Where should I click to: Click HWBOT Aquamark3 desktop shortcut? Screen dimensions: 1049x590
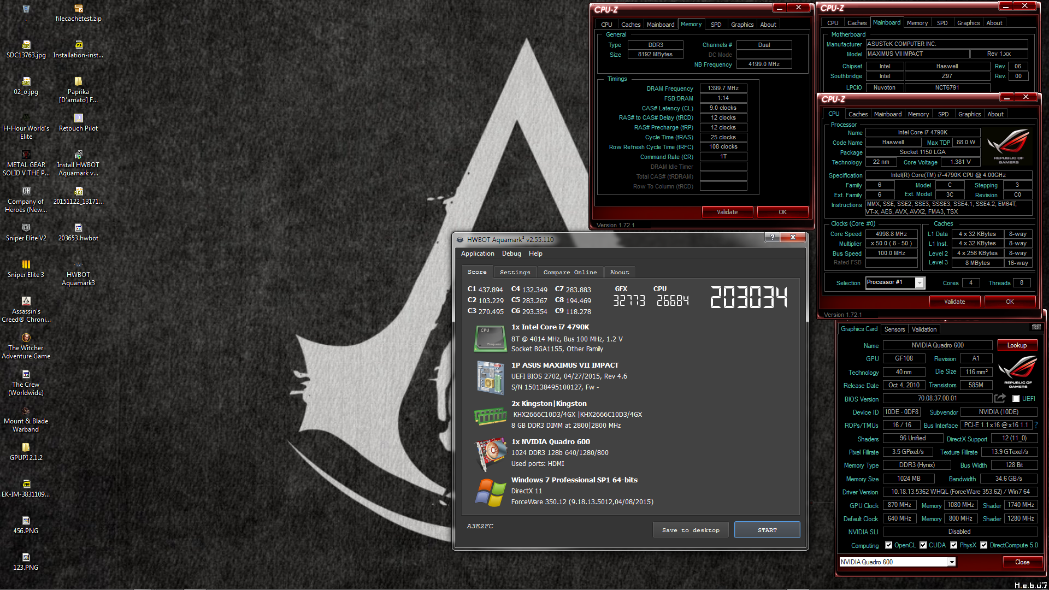(x=78, y=273)
